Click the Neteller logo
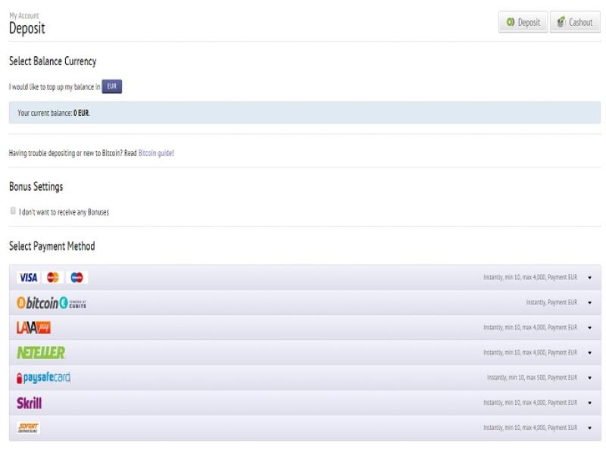 coord(41,353)
